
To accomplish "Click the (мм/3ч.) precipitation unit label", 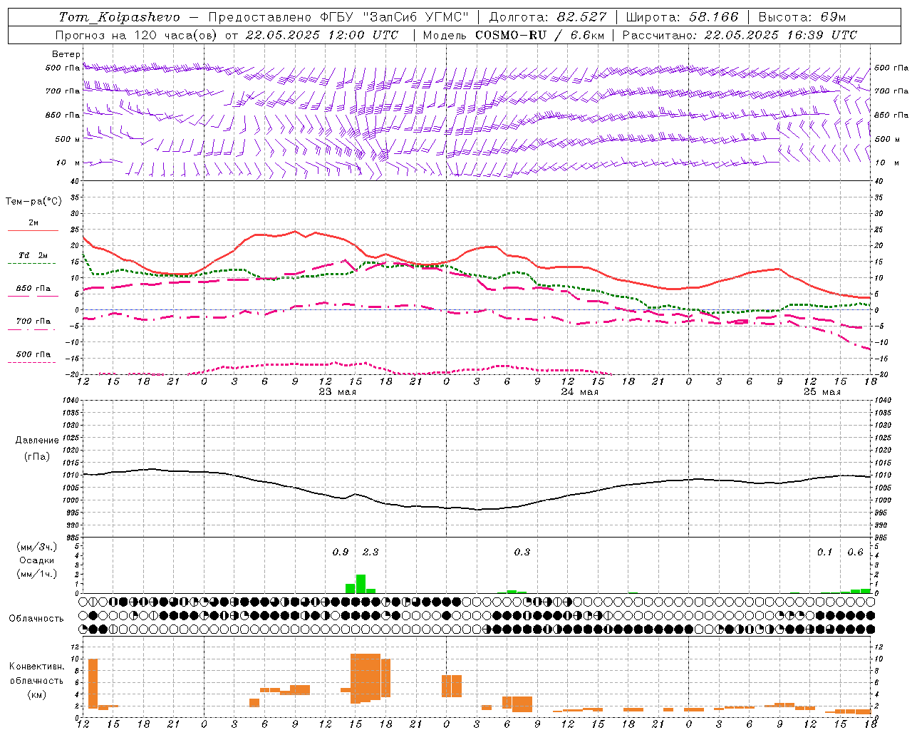I will 37,547.
